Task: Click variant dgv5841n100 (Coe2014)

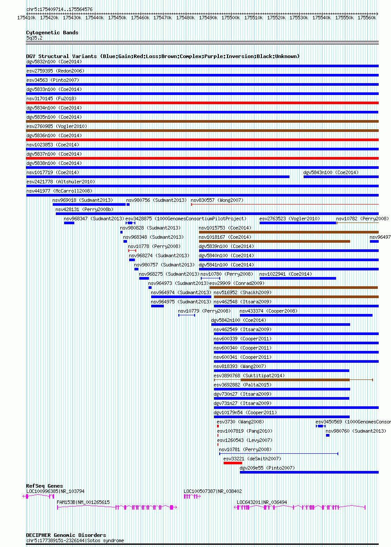Action: coord(289,269)
